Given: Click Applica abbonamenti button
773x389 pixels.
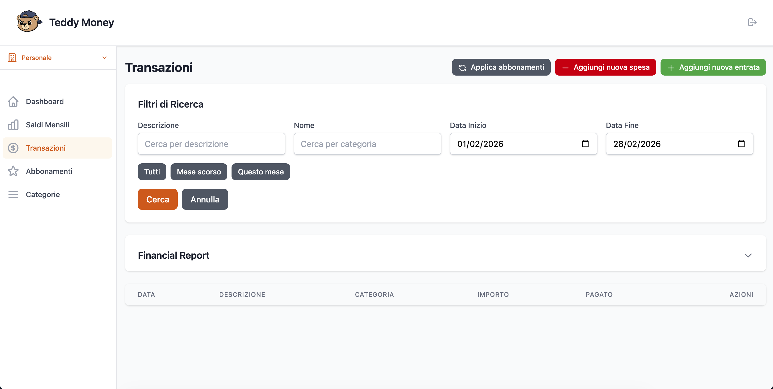Looking at the screenshot, I should pyautogui.click(x=501, y=67).
